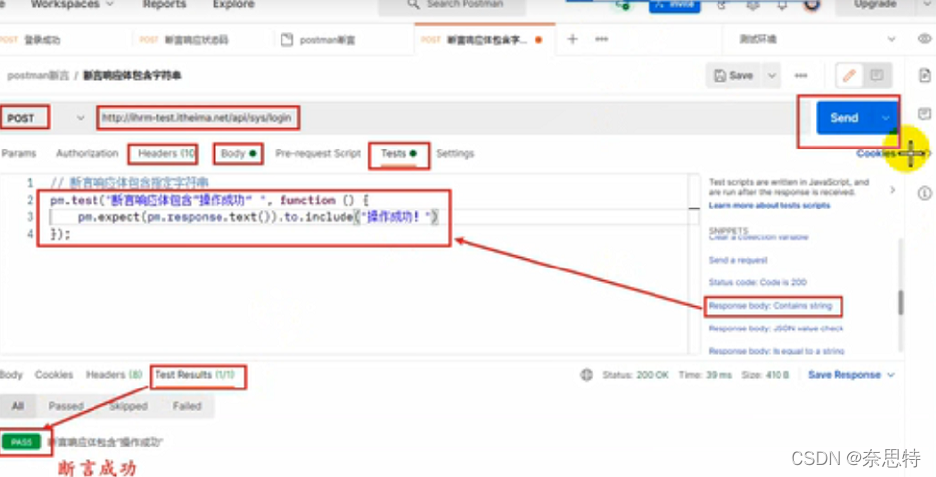Switch to the Params tab
This screenshot has height=477, width=936.
pos(19,153)
